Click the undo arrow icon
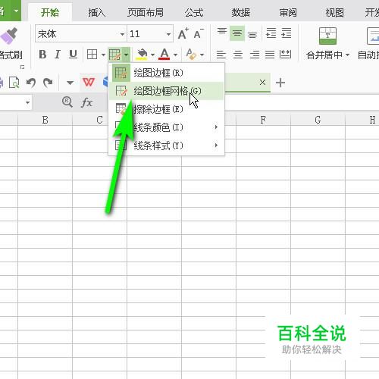 (x=31, y=83)
